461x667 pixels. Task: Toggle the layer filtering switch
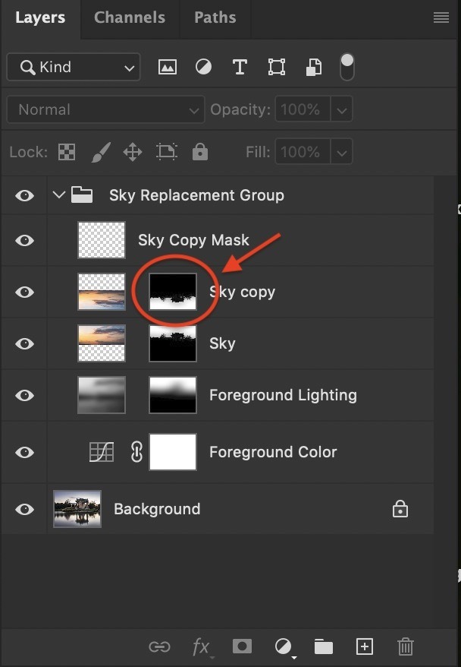[347, 67]
